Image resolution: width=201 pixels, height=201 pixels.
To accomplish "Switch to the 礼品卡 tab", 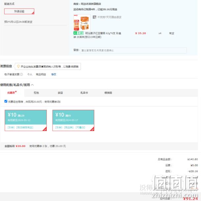I will tap(84, 93).
